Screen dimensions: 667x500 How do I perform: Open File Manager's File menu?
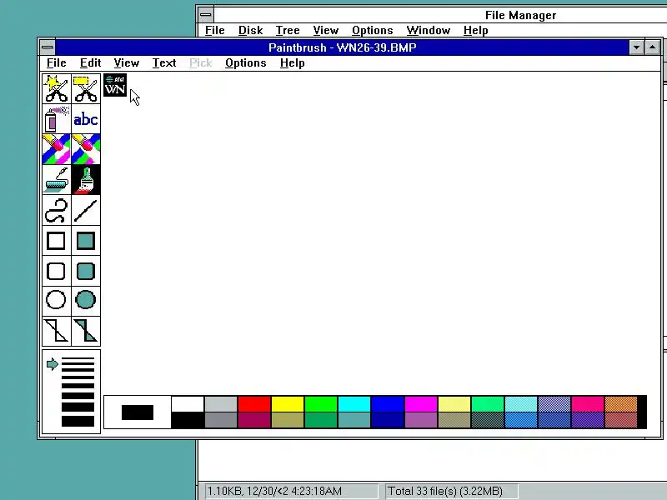click(x=215, y=30)
